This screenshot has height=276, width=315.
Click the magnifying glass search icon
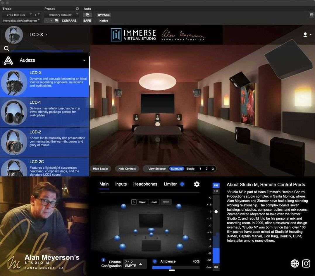coord(6,48)
